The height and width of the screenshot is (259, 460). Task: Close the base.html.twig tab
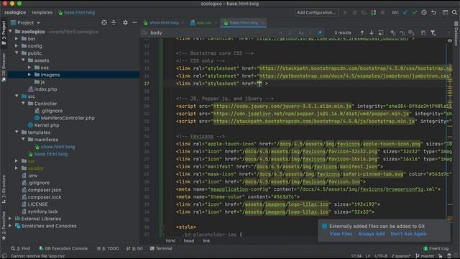pos(262,22)
